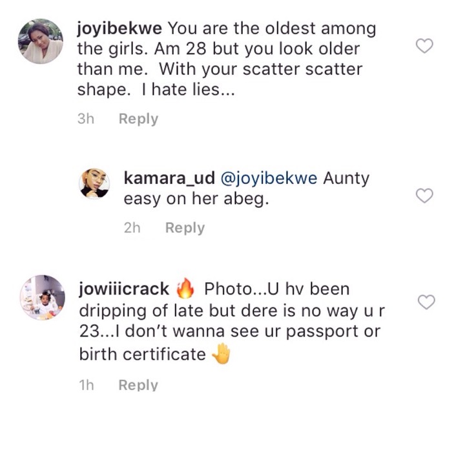
Task: Tap the 1h timestamp
Action: tap(86, 385)
